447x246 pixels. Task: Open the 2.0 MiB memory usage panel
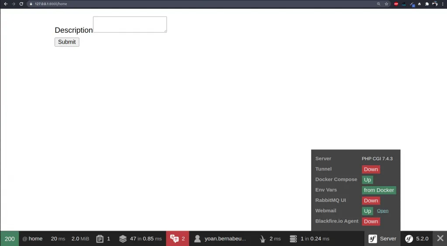[x=80, y=239]
